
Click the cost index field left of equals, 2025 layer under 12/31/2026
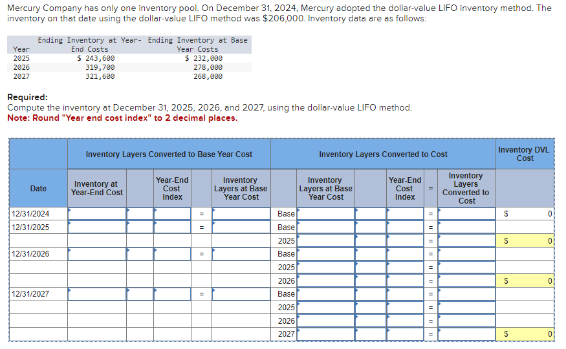click(405, 267)
